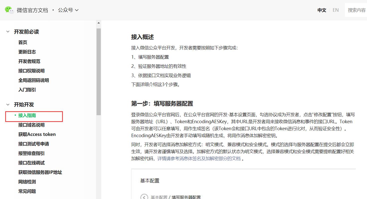Click the 接入概述 heading
Viewport: 367px width, 199px height.
142,37
